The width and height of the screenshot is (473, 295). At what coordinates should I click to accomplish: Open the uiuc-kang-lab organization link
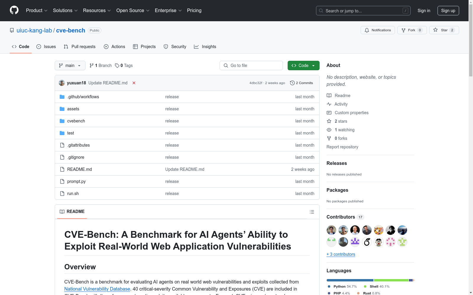pos(34,30)
